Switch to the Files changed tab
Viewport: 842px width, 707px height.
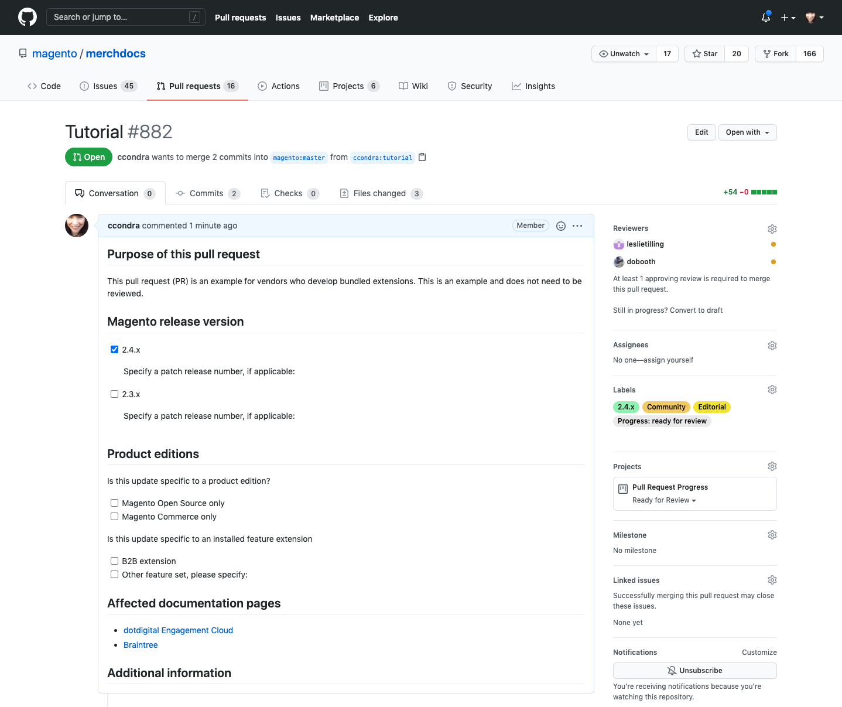380,193
